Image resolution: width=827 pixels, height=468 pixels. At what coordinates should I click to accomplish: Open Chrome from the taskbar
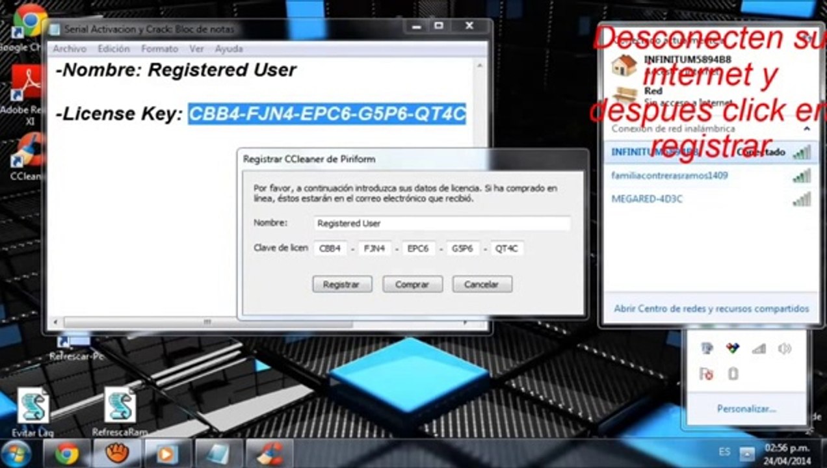point(67,453)
